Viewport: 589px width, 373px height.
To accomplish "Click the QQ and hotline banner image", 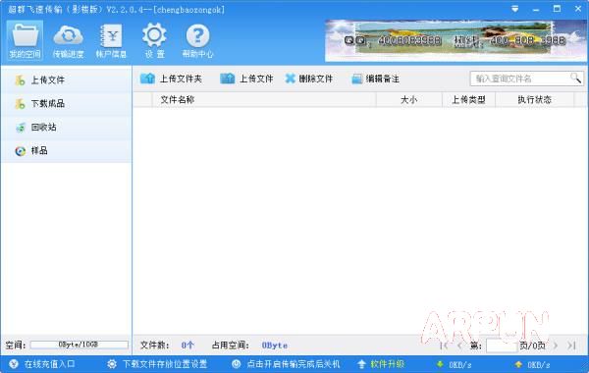I will (456, 40).
